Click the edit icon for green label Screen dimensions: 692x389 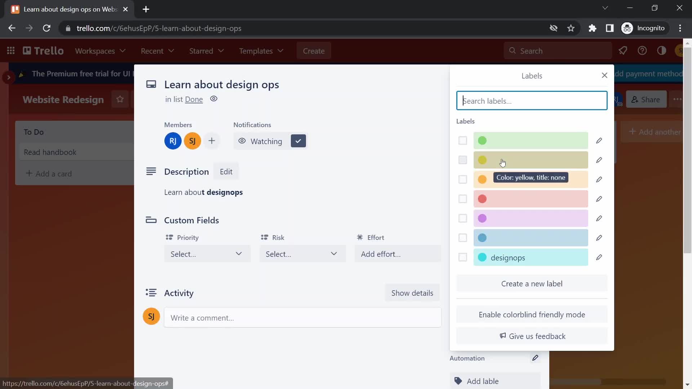tap(599, 140)
